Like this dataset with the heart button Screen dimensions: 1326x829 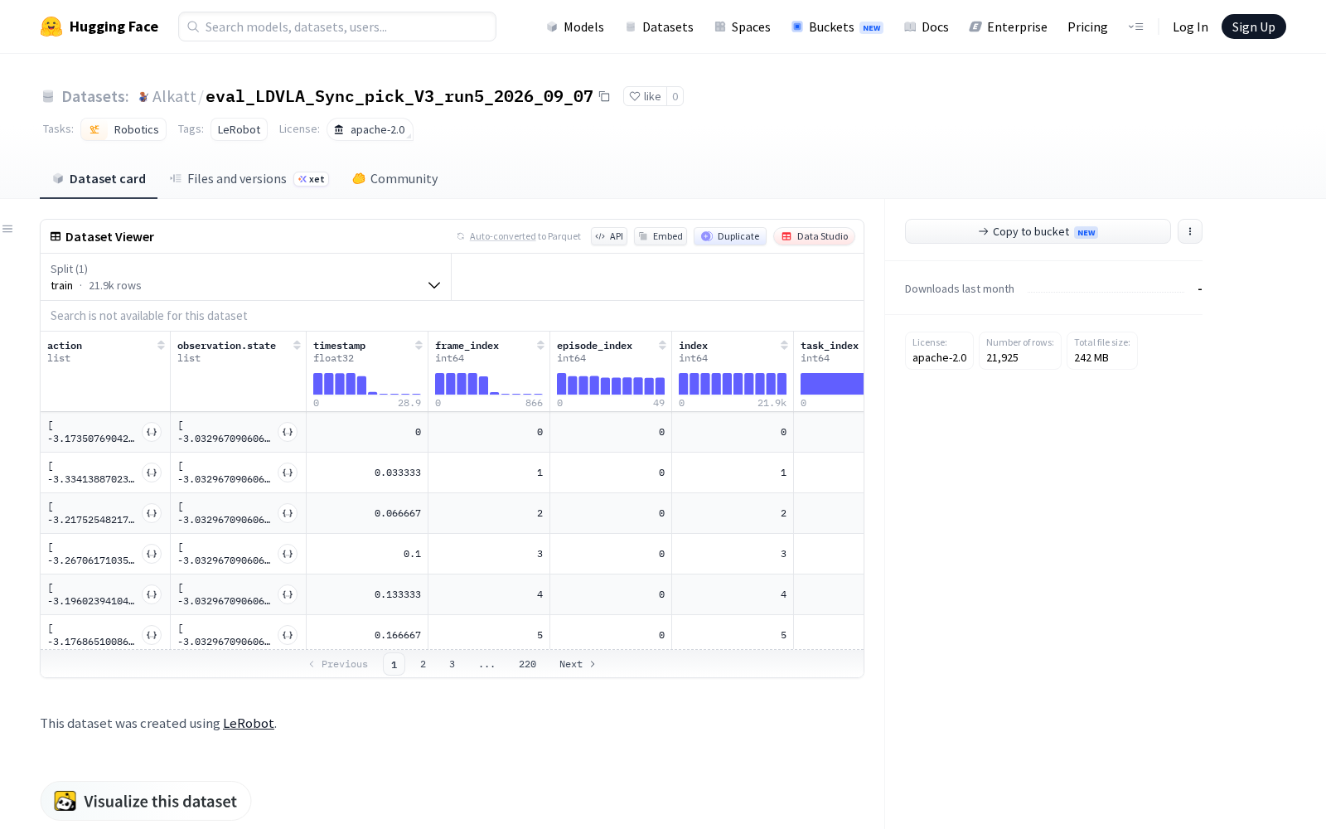[x=645, y=96]
